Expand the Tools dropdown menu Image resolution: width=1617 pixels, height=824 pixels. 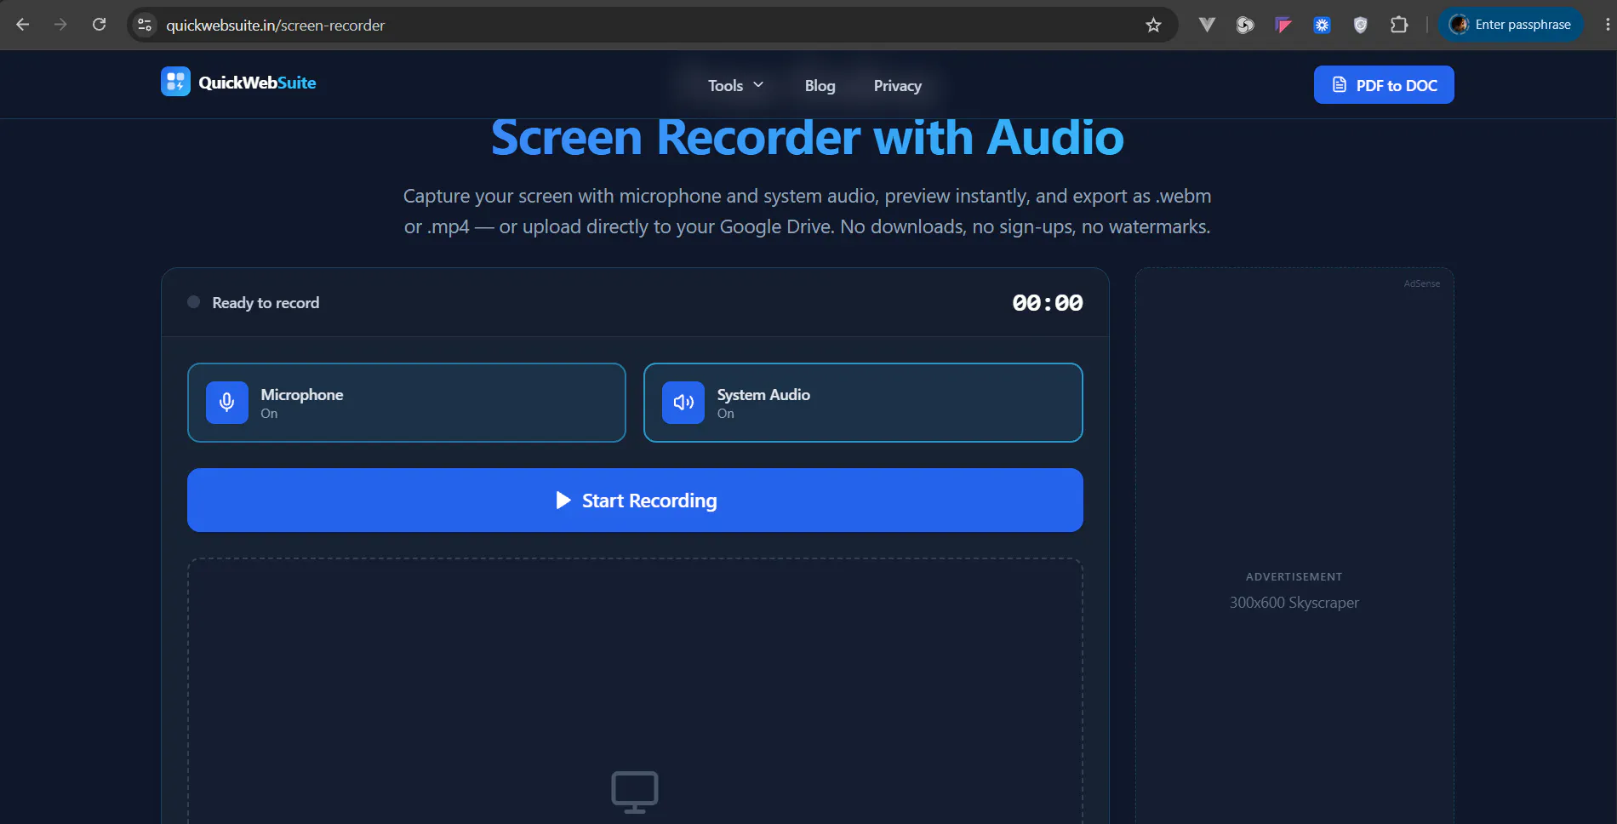735,85
